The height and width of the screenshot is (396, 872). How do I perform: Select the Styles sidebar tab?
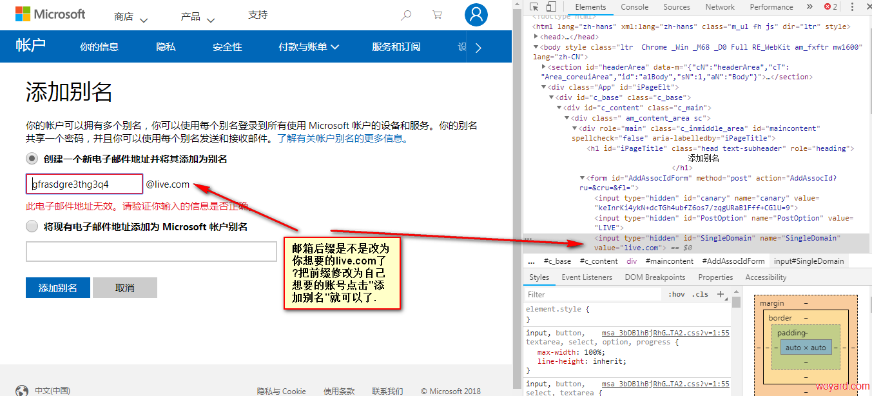(539, 277)
